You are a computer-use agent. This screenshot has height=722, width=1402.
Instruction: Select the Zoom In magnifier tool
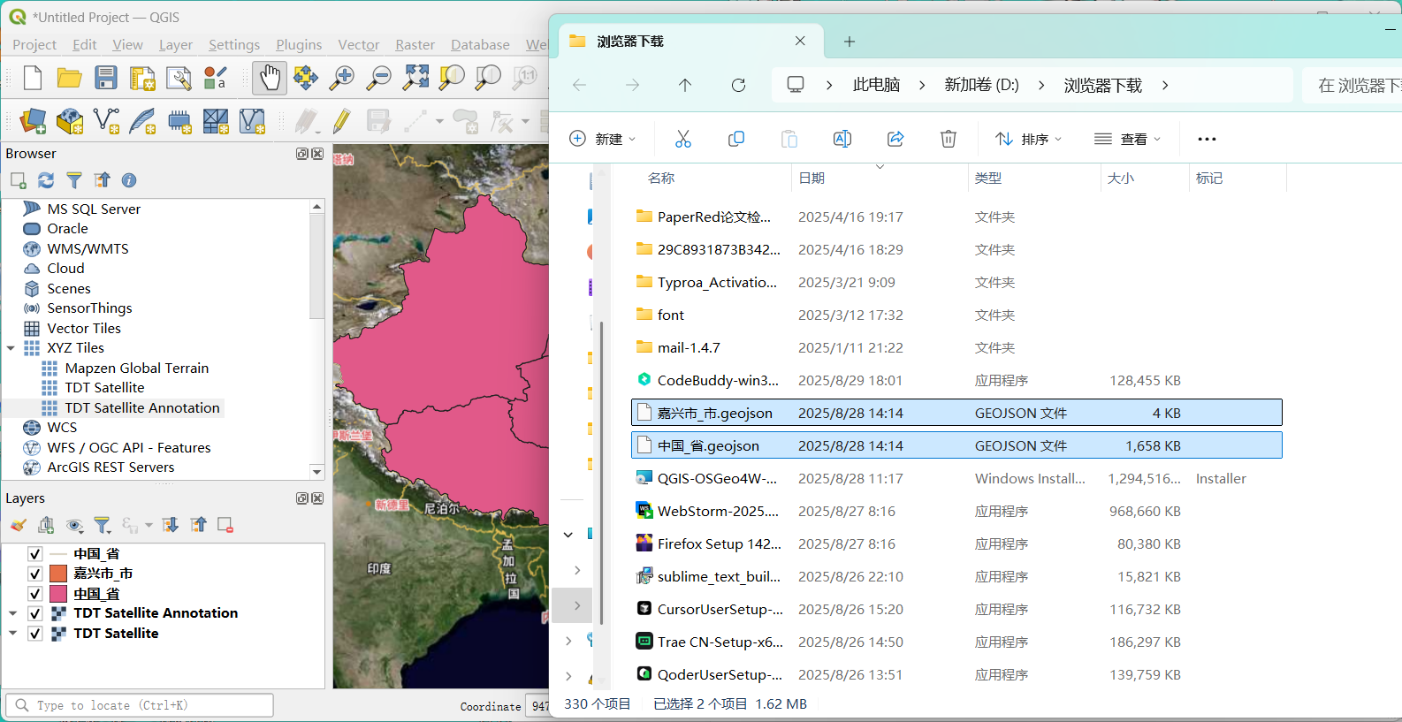[341, 78]
